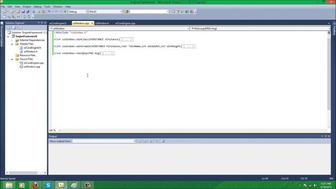Click the Find Message in Code output icon
The image size is (336, 189).
[x=140, y=141]
